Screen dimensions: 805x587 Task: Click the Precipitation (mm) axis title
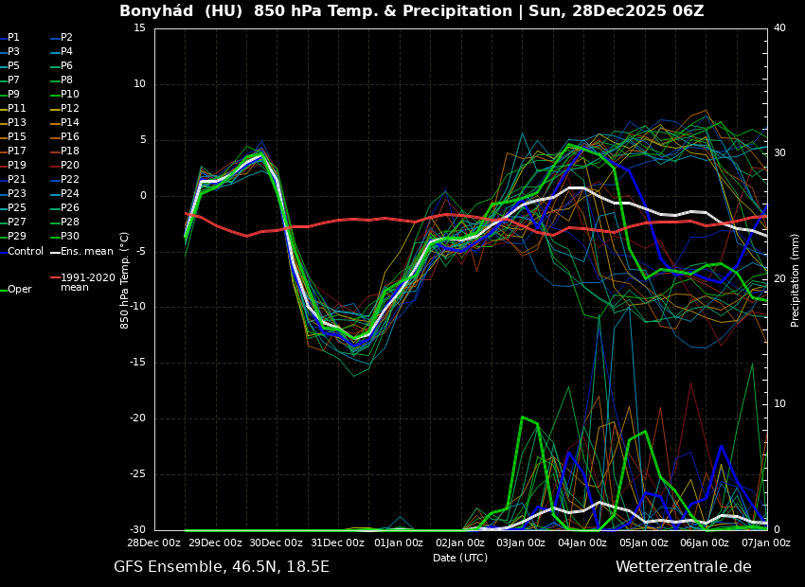[796, 279]
